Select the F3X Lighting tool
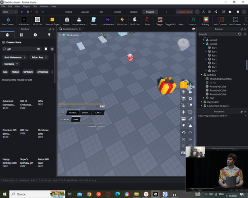The height and width of the screenshot is (198, 248). (184, 125)
